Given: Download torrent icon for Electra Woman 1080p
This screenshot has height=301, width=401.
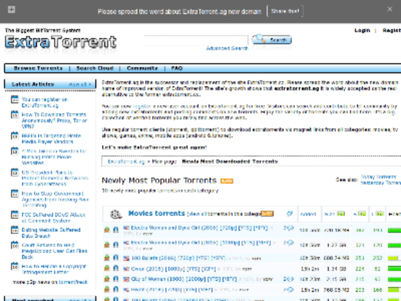Looking at the screenshot, I should coord(107,245).
